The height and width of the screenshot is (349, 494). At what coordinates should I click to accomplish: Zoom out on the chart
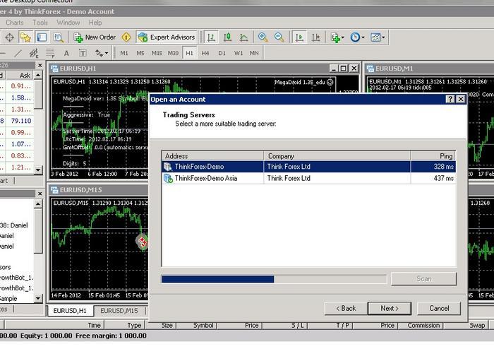pyautogui.click(x=279, y=37)
